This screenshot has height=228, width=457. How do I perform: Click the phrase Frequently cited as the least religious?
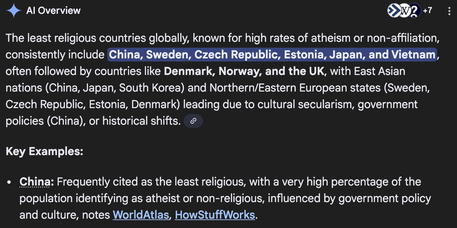pos(150,182)
